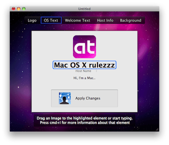Click the Untitled window title

coord(84,9)
